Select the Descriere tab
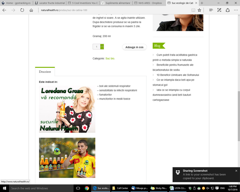 click(x=45, y=72)
